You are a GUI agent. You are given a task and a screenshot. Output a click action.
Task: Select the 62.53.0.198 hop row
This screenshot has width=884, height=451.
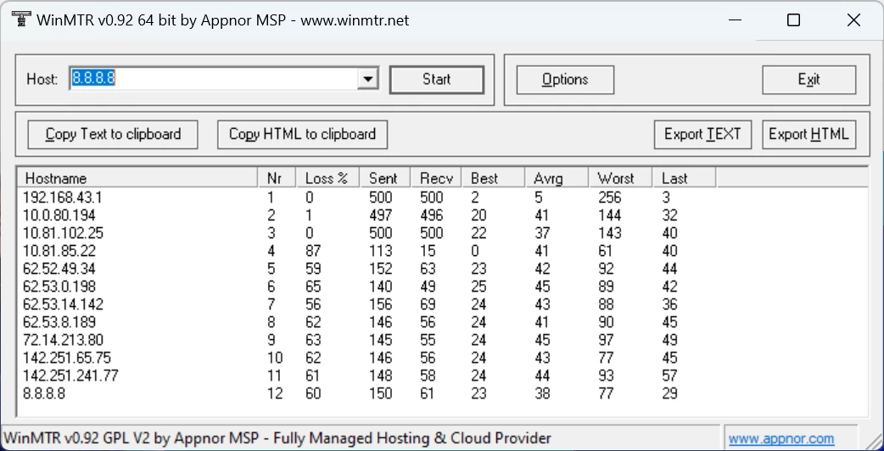coord(443,287)
